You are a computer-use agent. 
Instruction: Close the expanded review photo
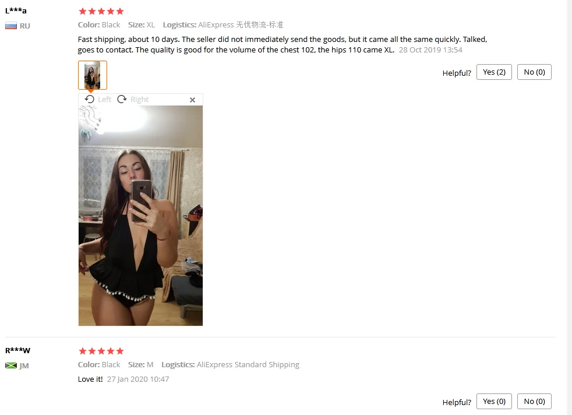point(193,100)
